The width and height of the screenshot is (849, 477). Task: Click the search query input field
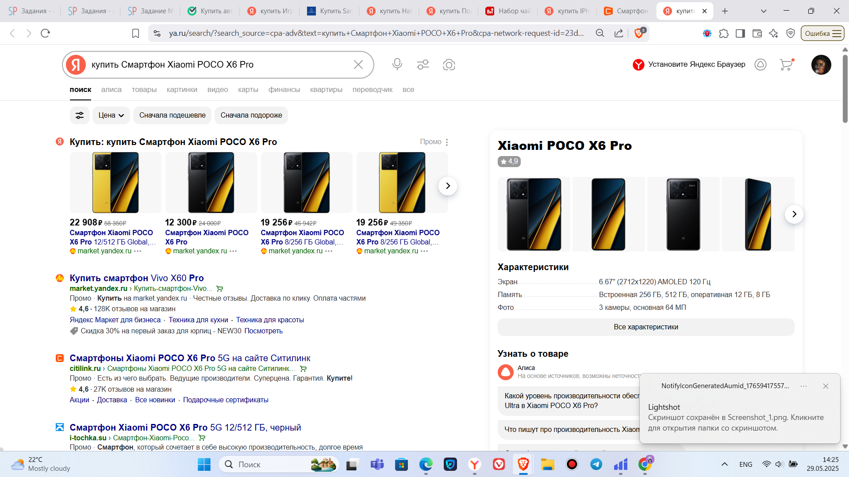click(219, 65)
